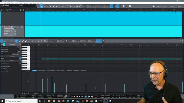Select the Range tool in the main toolbar

(x=45, y=6)
